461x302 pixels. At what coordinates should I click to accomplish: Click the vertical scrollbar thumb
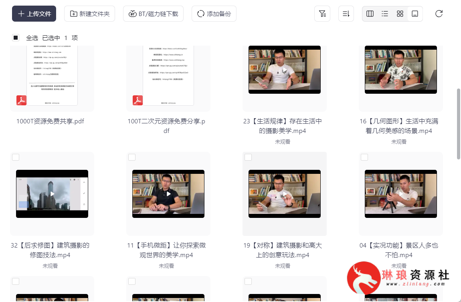[458, 124]
